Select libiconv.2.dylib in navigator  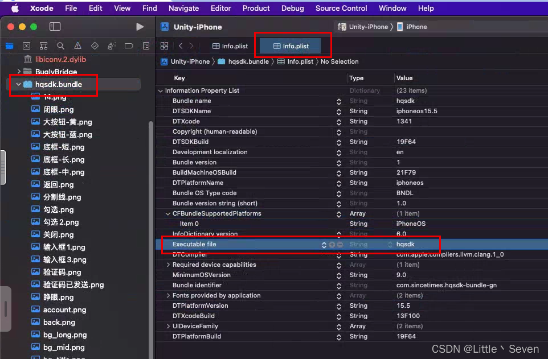click(55, 59)
